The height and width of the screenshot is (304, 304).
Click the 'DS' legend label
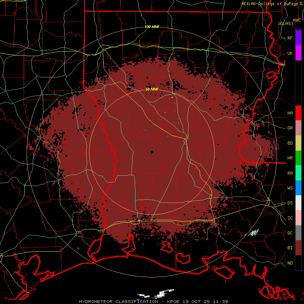[x=290, y=203]
